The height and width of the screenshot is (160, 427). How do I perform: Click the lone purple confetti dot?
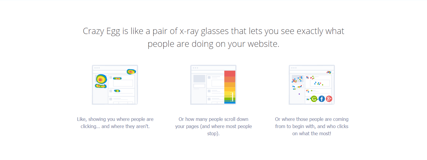tap(299, 94)
